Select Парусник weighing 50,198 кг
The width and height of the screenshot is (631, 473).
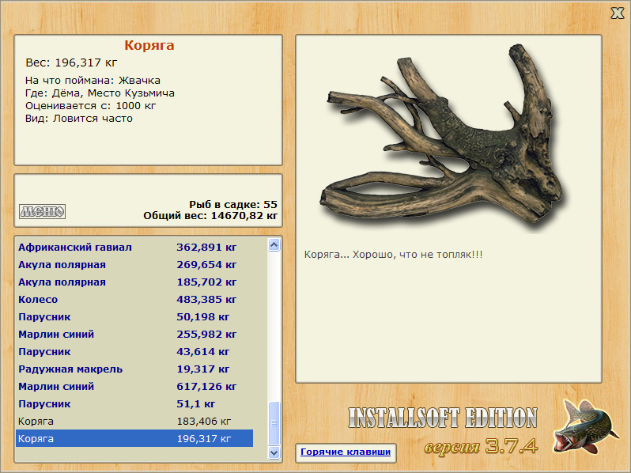click(134, 317)
